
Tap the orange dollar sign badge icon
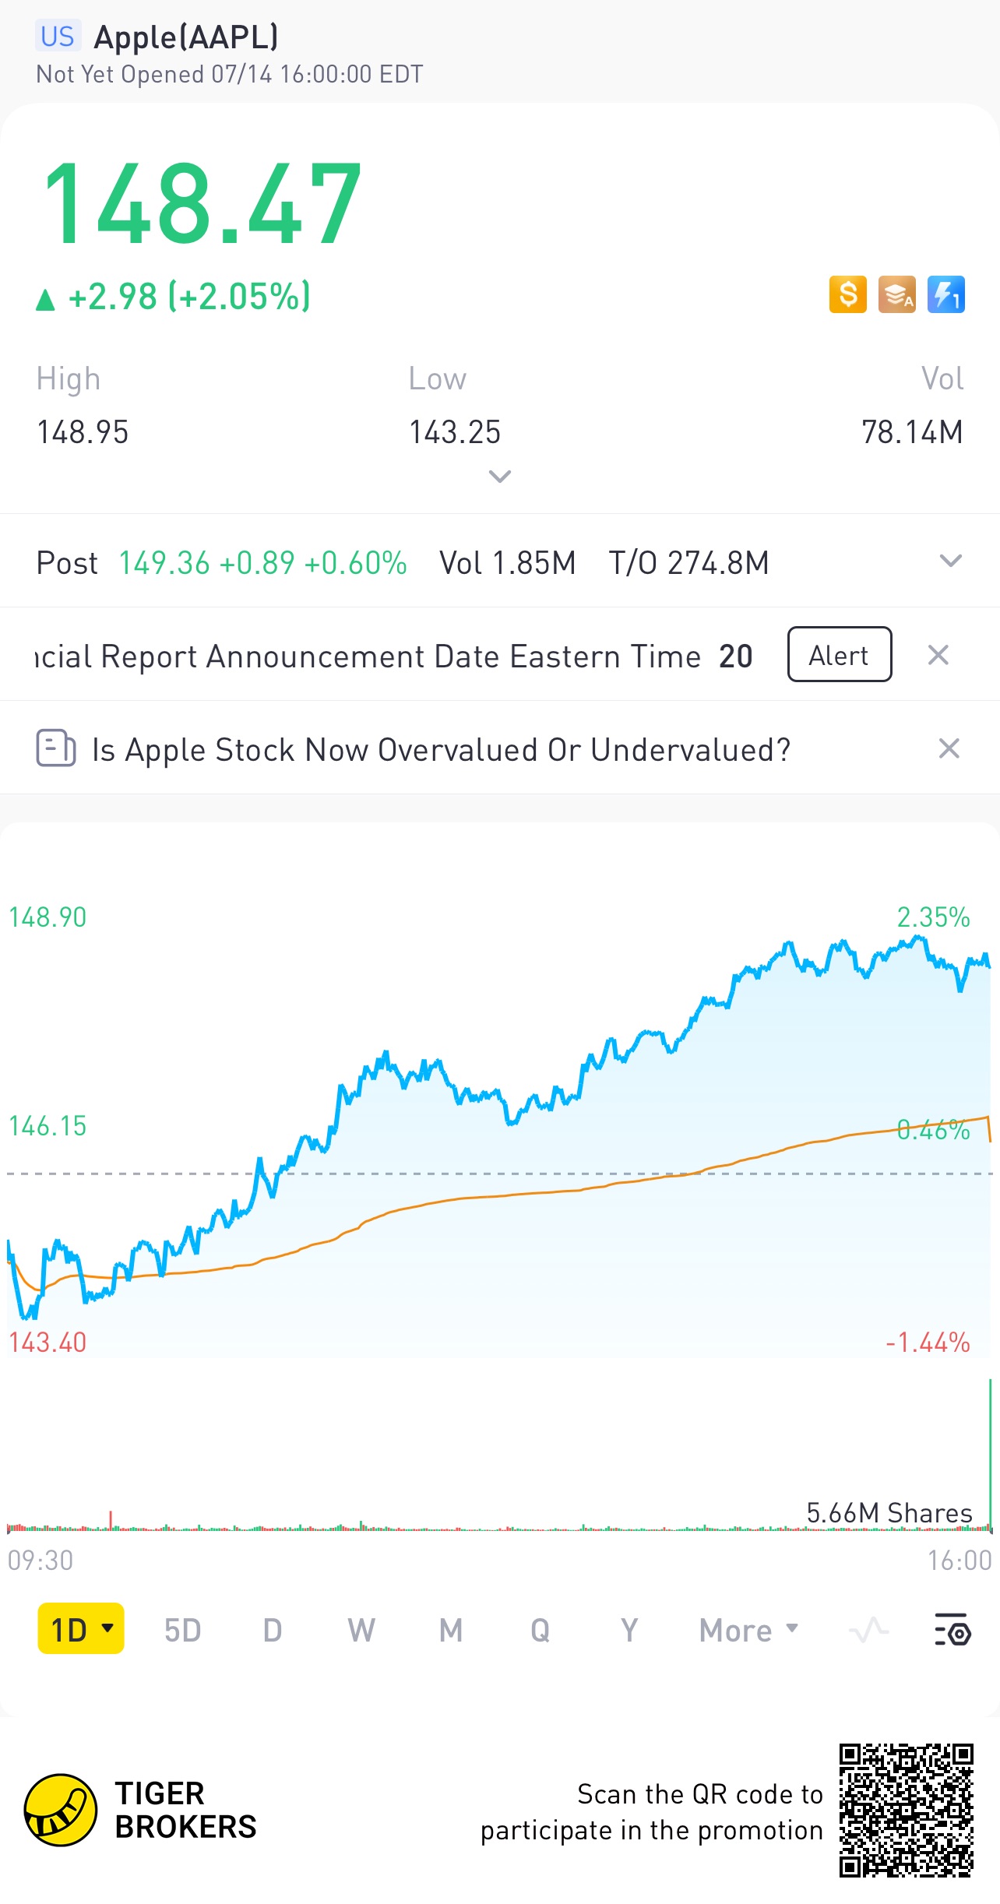click(x=847, y=294)
